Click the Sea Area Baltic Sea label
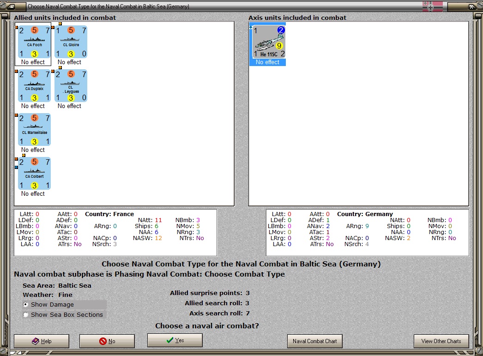Image resolution: width=483 pixels, height=356 pixels. [x=57, y=285]
